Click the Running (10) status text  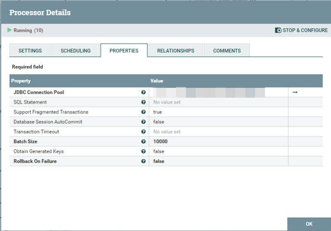tap(28, 30)
